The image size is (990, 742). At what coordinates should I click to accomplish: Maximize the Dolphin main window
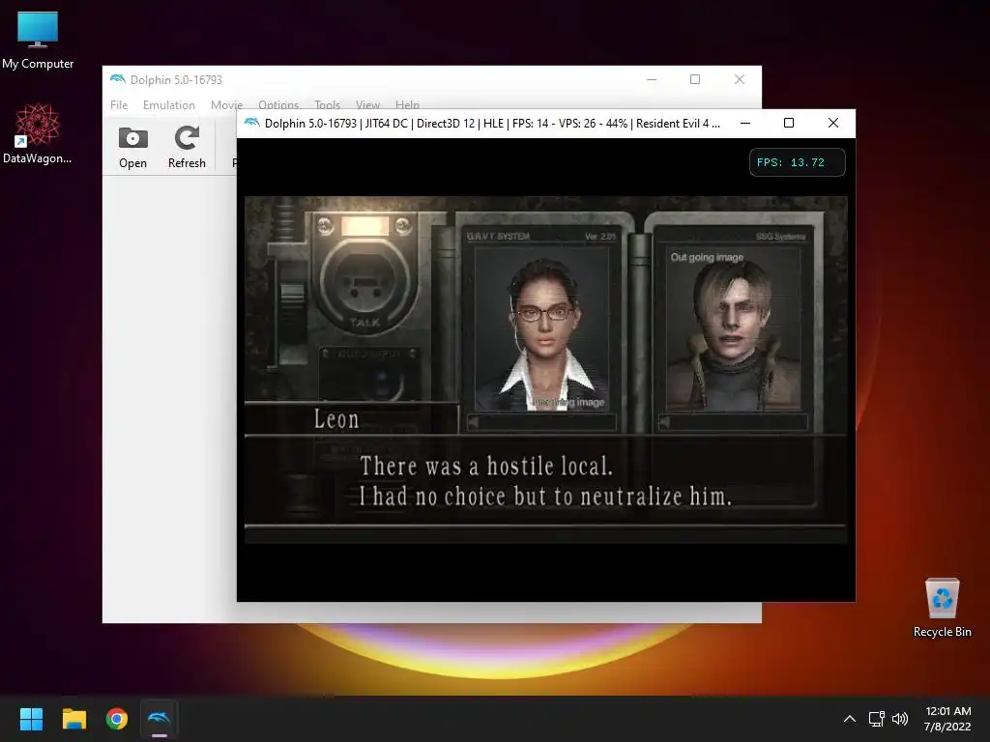coord(695,79)
